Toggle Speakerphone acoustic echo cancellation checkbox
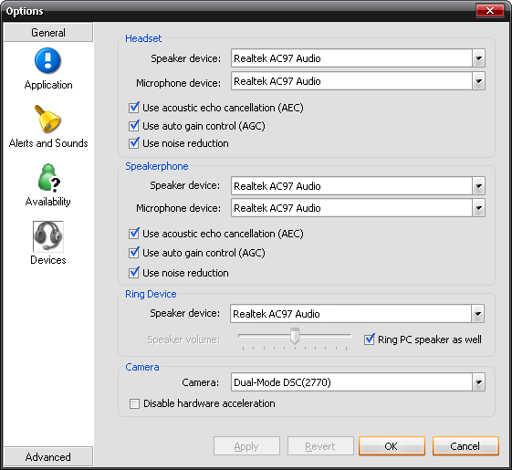Viewport: 512px width, 470px height. tap(134, 234)
